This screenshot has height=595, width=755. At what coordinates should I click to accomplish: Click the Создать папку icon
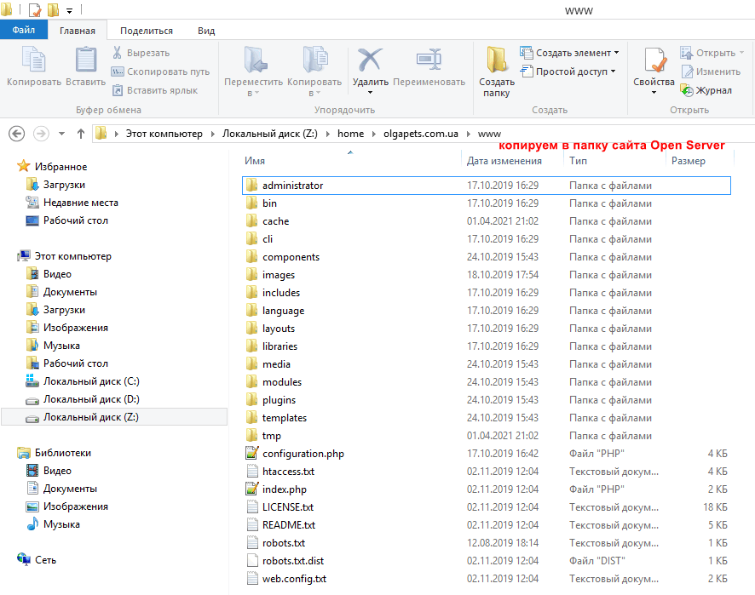[497, 59]
